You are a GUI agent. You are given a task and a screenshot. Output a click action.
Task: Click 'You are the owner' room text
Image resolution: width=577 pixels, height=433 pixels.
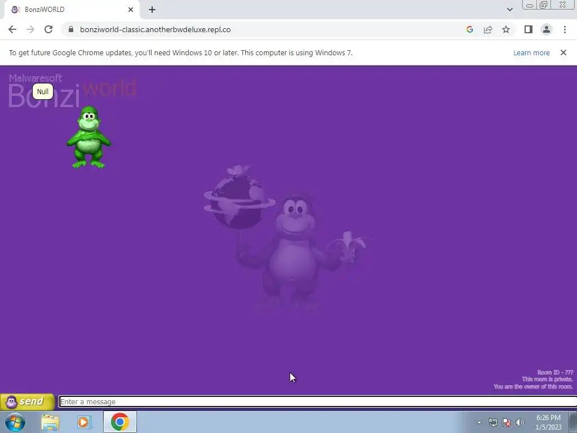click(533, 386)
